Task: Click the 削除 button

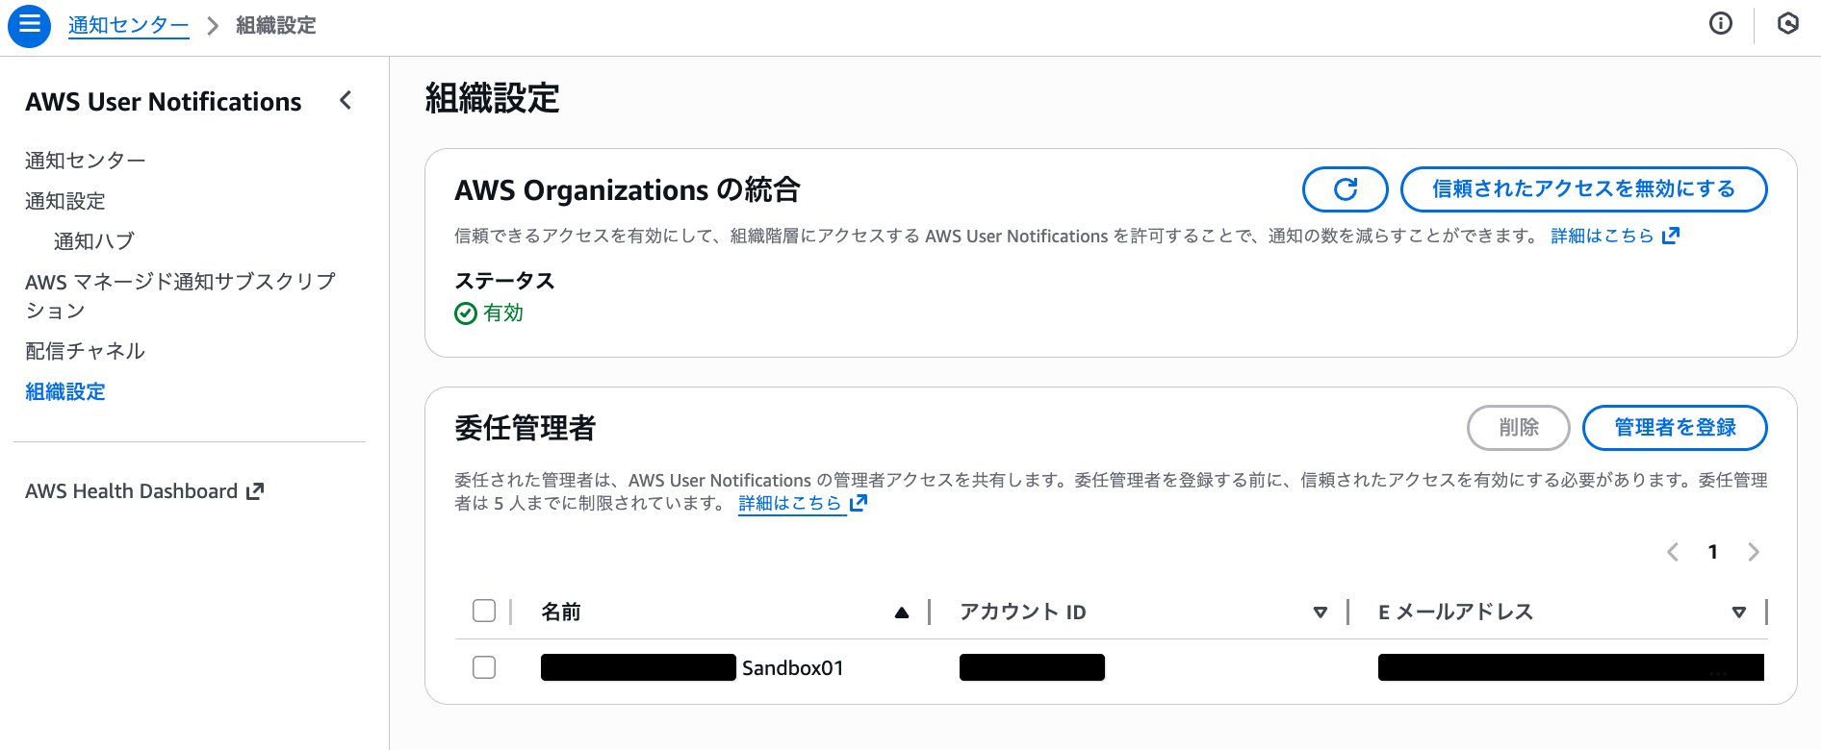Action: point(1519,428)
